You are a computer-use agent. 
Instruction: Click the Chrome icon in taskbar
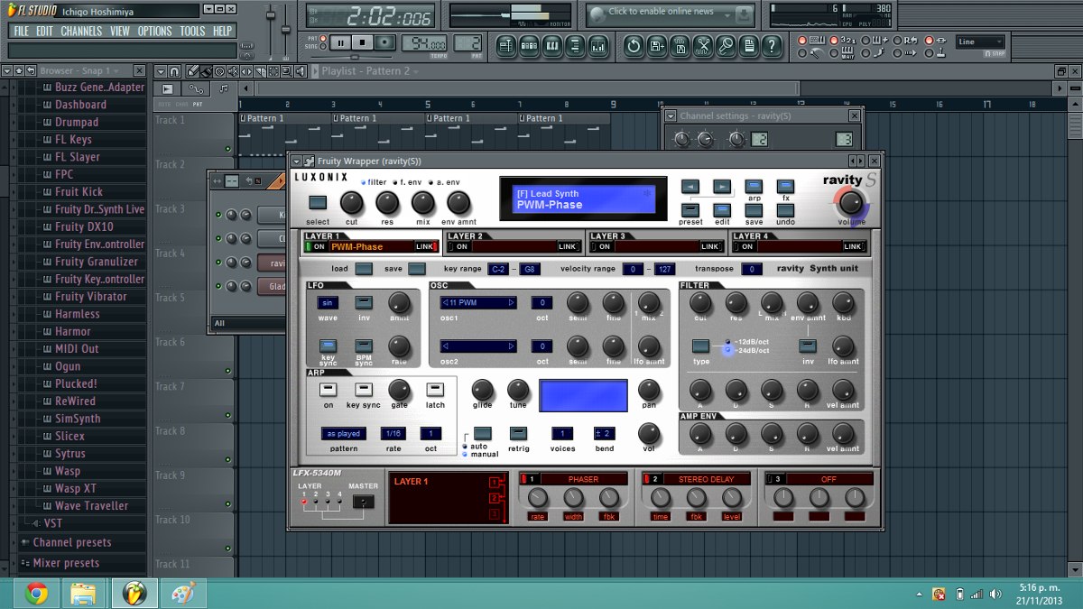pyautogui.click(x=37, y=594)
